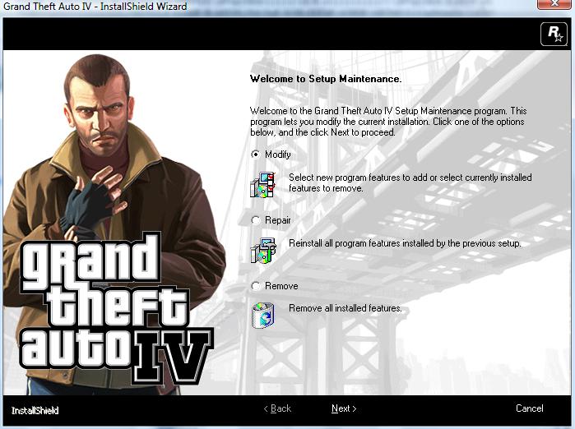This screenshot has height=429, width=575.
Task: Click the Repair reinstall icon
Action: coord(262,251)
